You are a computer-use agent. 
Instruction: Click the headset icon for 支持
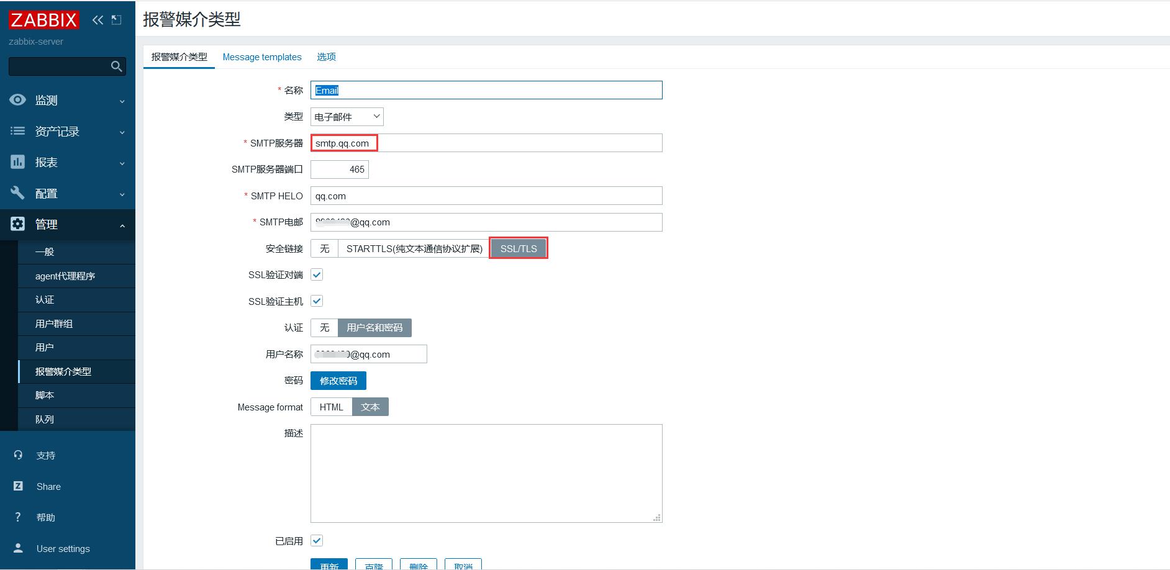click(18, 455)
